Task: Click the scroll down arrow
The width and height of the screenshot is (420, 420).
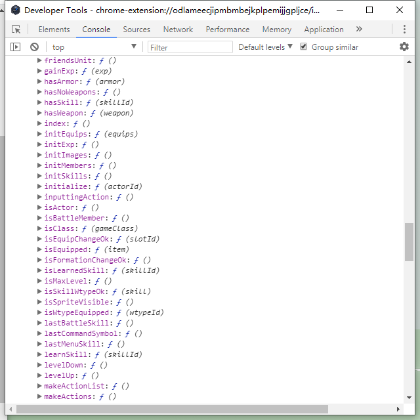Action: pyautogui.click(x=409, y=397)
